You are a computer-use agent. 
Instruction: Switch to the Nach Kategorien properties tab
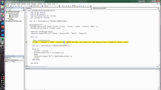pyautogui.click(x=14, y=60)
